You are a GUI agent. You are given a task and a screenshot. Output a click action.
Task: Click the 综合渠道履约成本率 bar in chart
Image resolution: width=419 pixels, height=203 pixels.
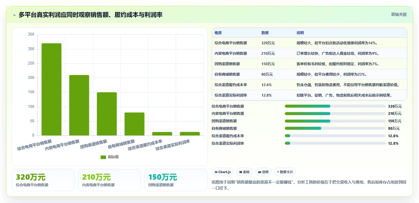coord(162,134)
